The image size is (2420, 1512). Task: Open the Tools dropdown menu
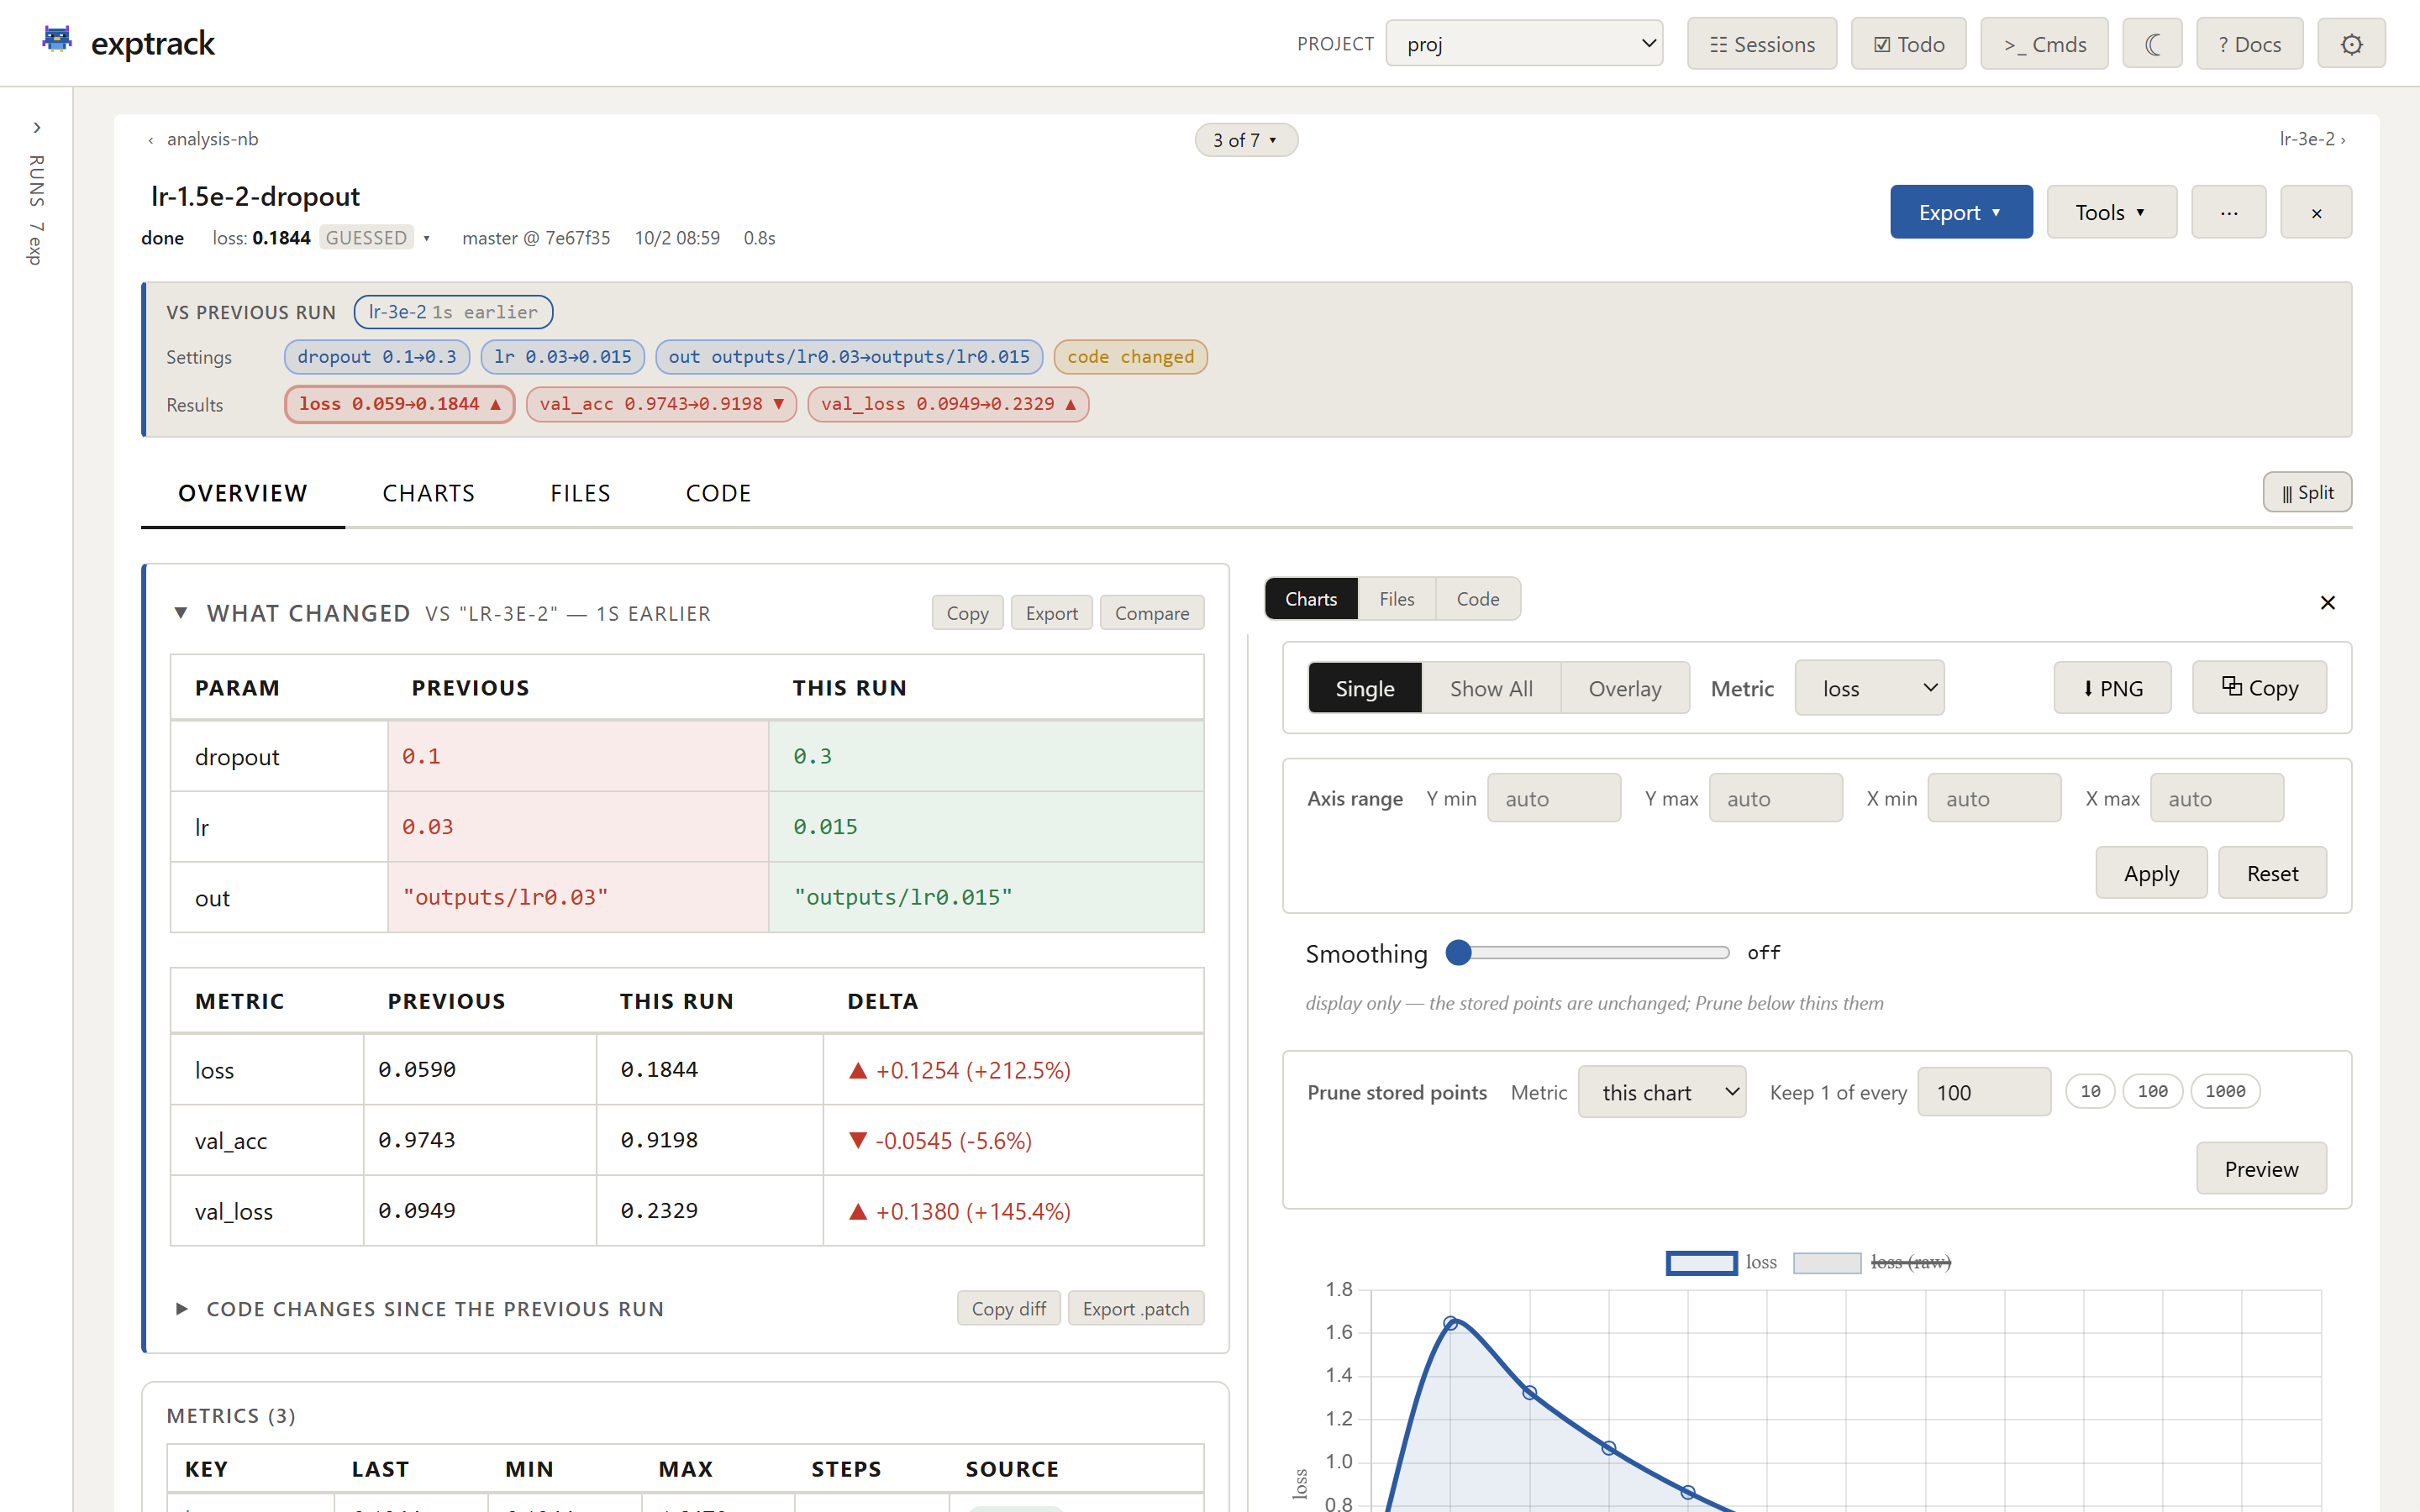(x=2112, y=212)
